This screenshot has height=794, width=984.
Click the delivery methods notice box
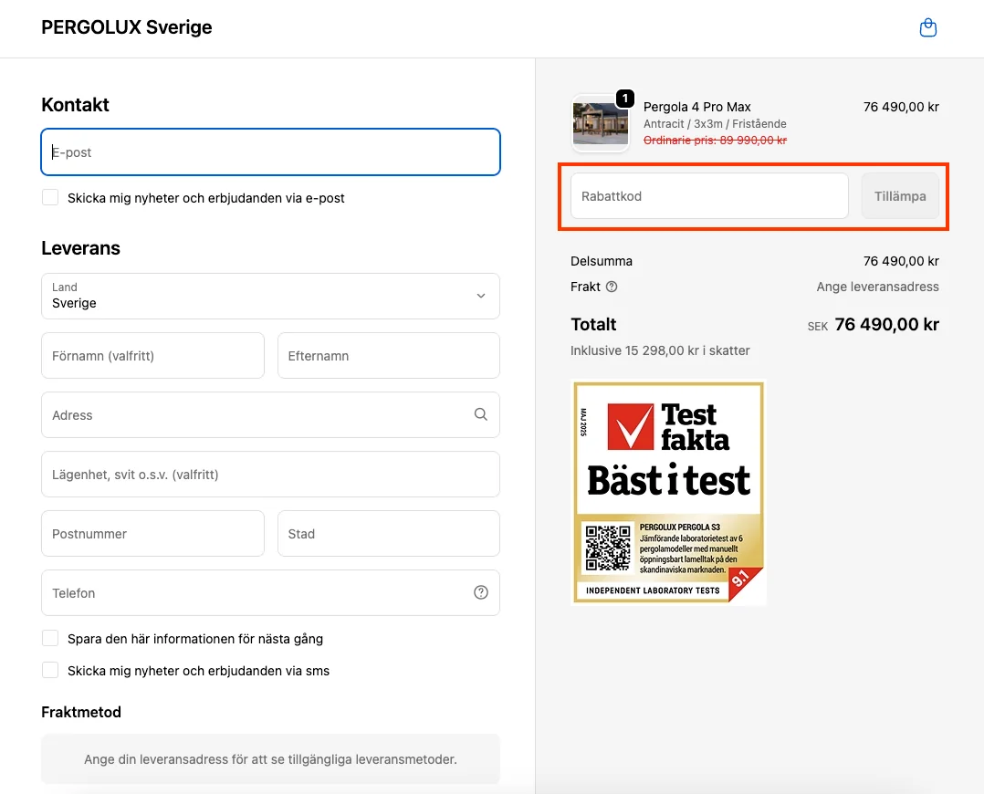coord(270,758)
